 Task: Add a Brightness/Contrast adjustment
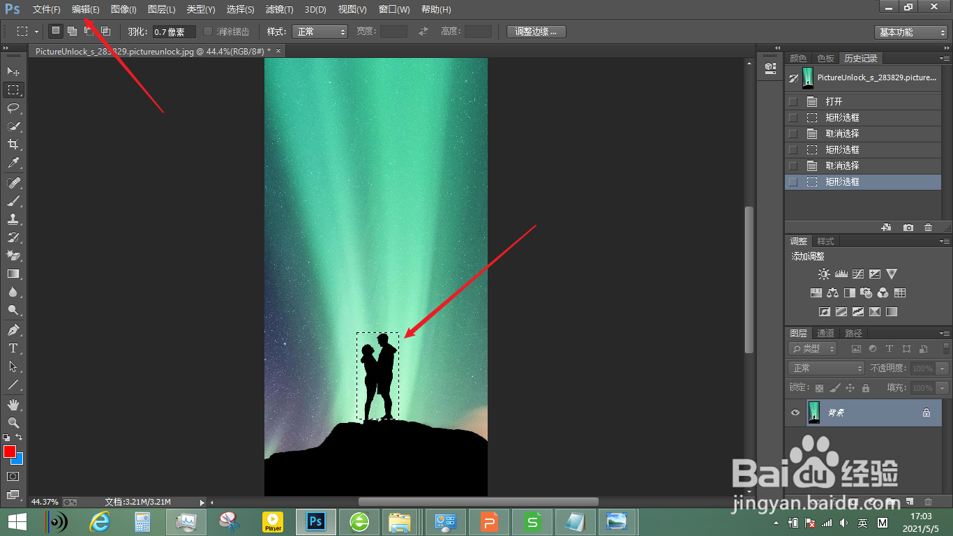coord(825,274)
